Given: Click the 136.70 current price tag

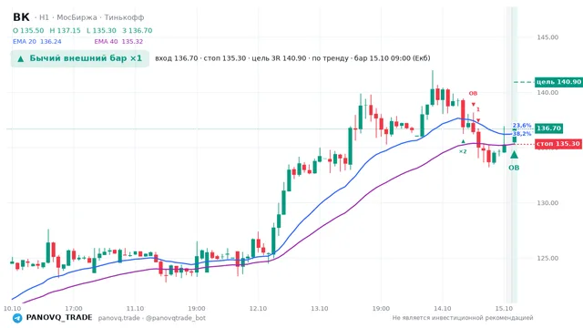Looking at the screenshot, I should coord(548,128).
